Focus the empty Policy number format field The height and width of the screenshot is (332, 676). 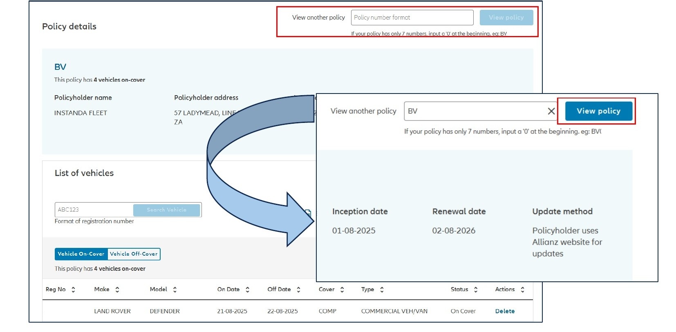[x=412, y=18]
